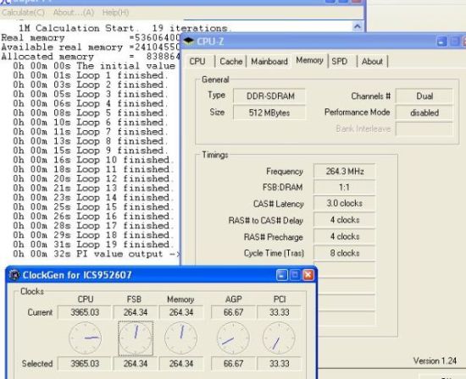This screenshot has width=466, height=379.
Task: Open the Calculate(C) menu in Super PI
Action: click(x=23, y=13)
